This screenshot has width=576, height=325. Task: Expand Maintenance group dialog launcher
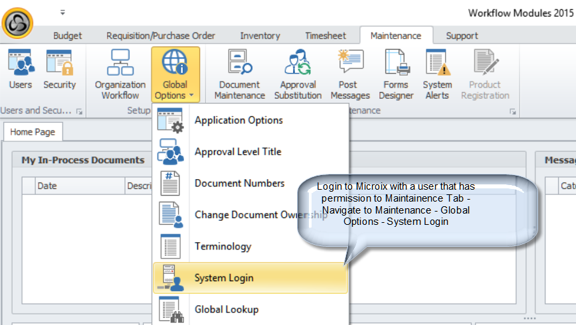coord(512,111)
